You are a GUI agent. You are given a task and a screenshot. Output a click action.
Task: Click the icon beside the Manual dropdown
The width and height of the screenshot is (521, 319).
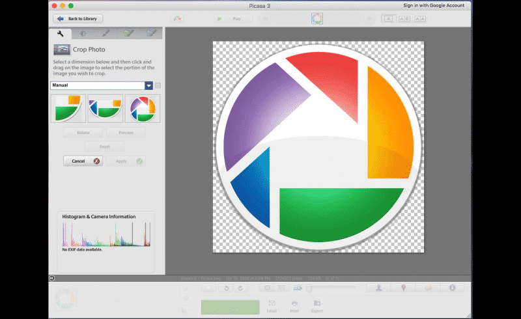pos(158,86)
